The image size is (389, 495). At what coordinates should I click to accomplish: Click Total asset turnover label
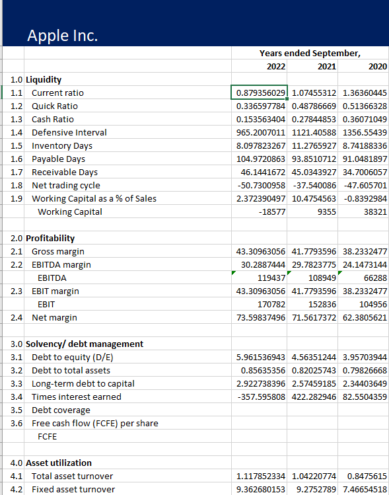point(72,476)
